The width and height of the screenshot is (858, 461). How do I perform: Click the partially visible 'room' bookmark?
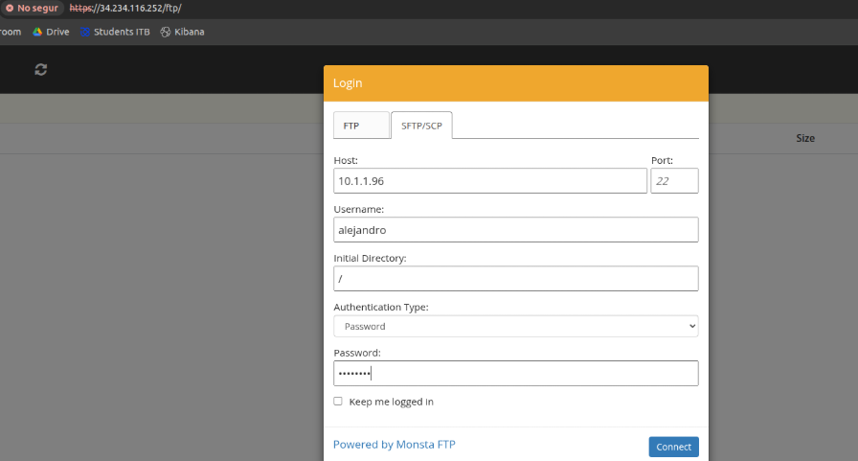coord(11,32)
